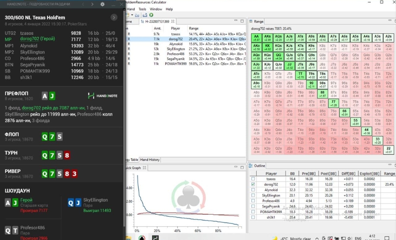
Task: Select 22 cell in range grid
Action: point(388,150)
